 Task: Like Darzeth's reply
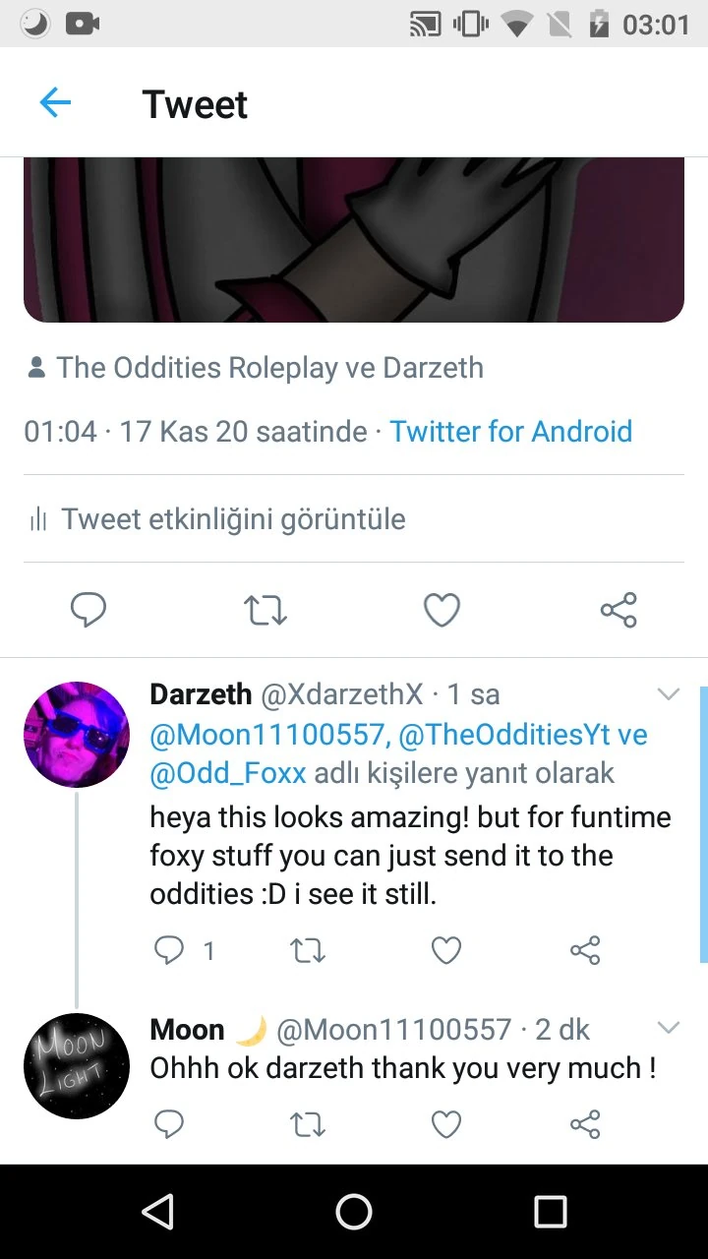tap(445, 950)
